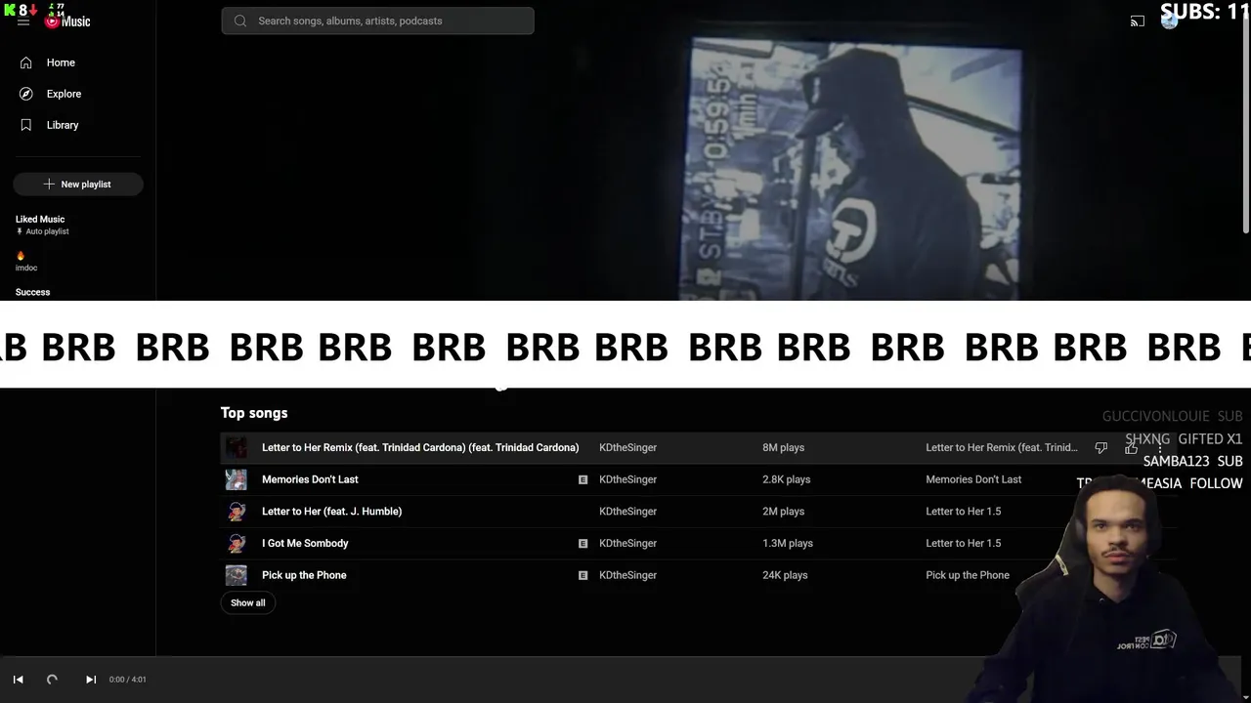The height and width of the screenshot is (703, 1251).
Task: Open Letter to Her 1.5 album on J. Humble row
Action: [x=963, y=511]
